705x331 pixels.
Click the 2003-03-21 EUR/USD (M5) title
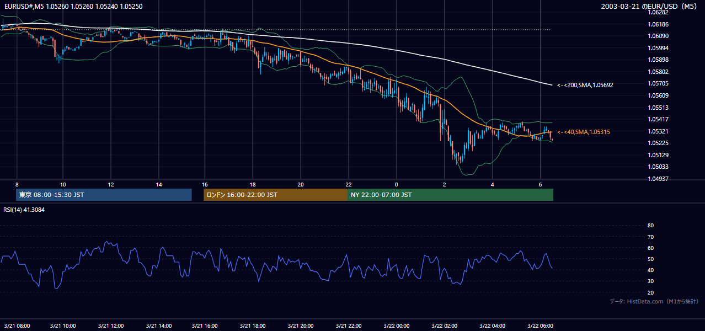click(650, 6)
